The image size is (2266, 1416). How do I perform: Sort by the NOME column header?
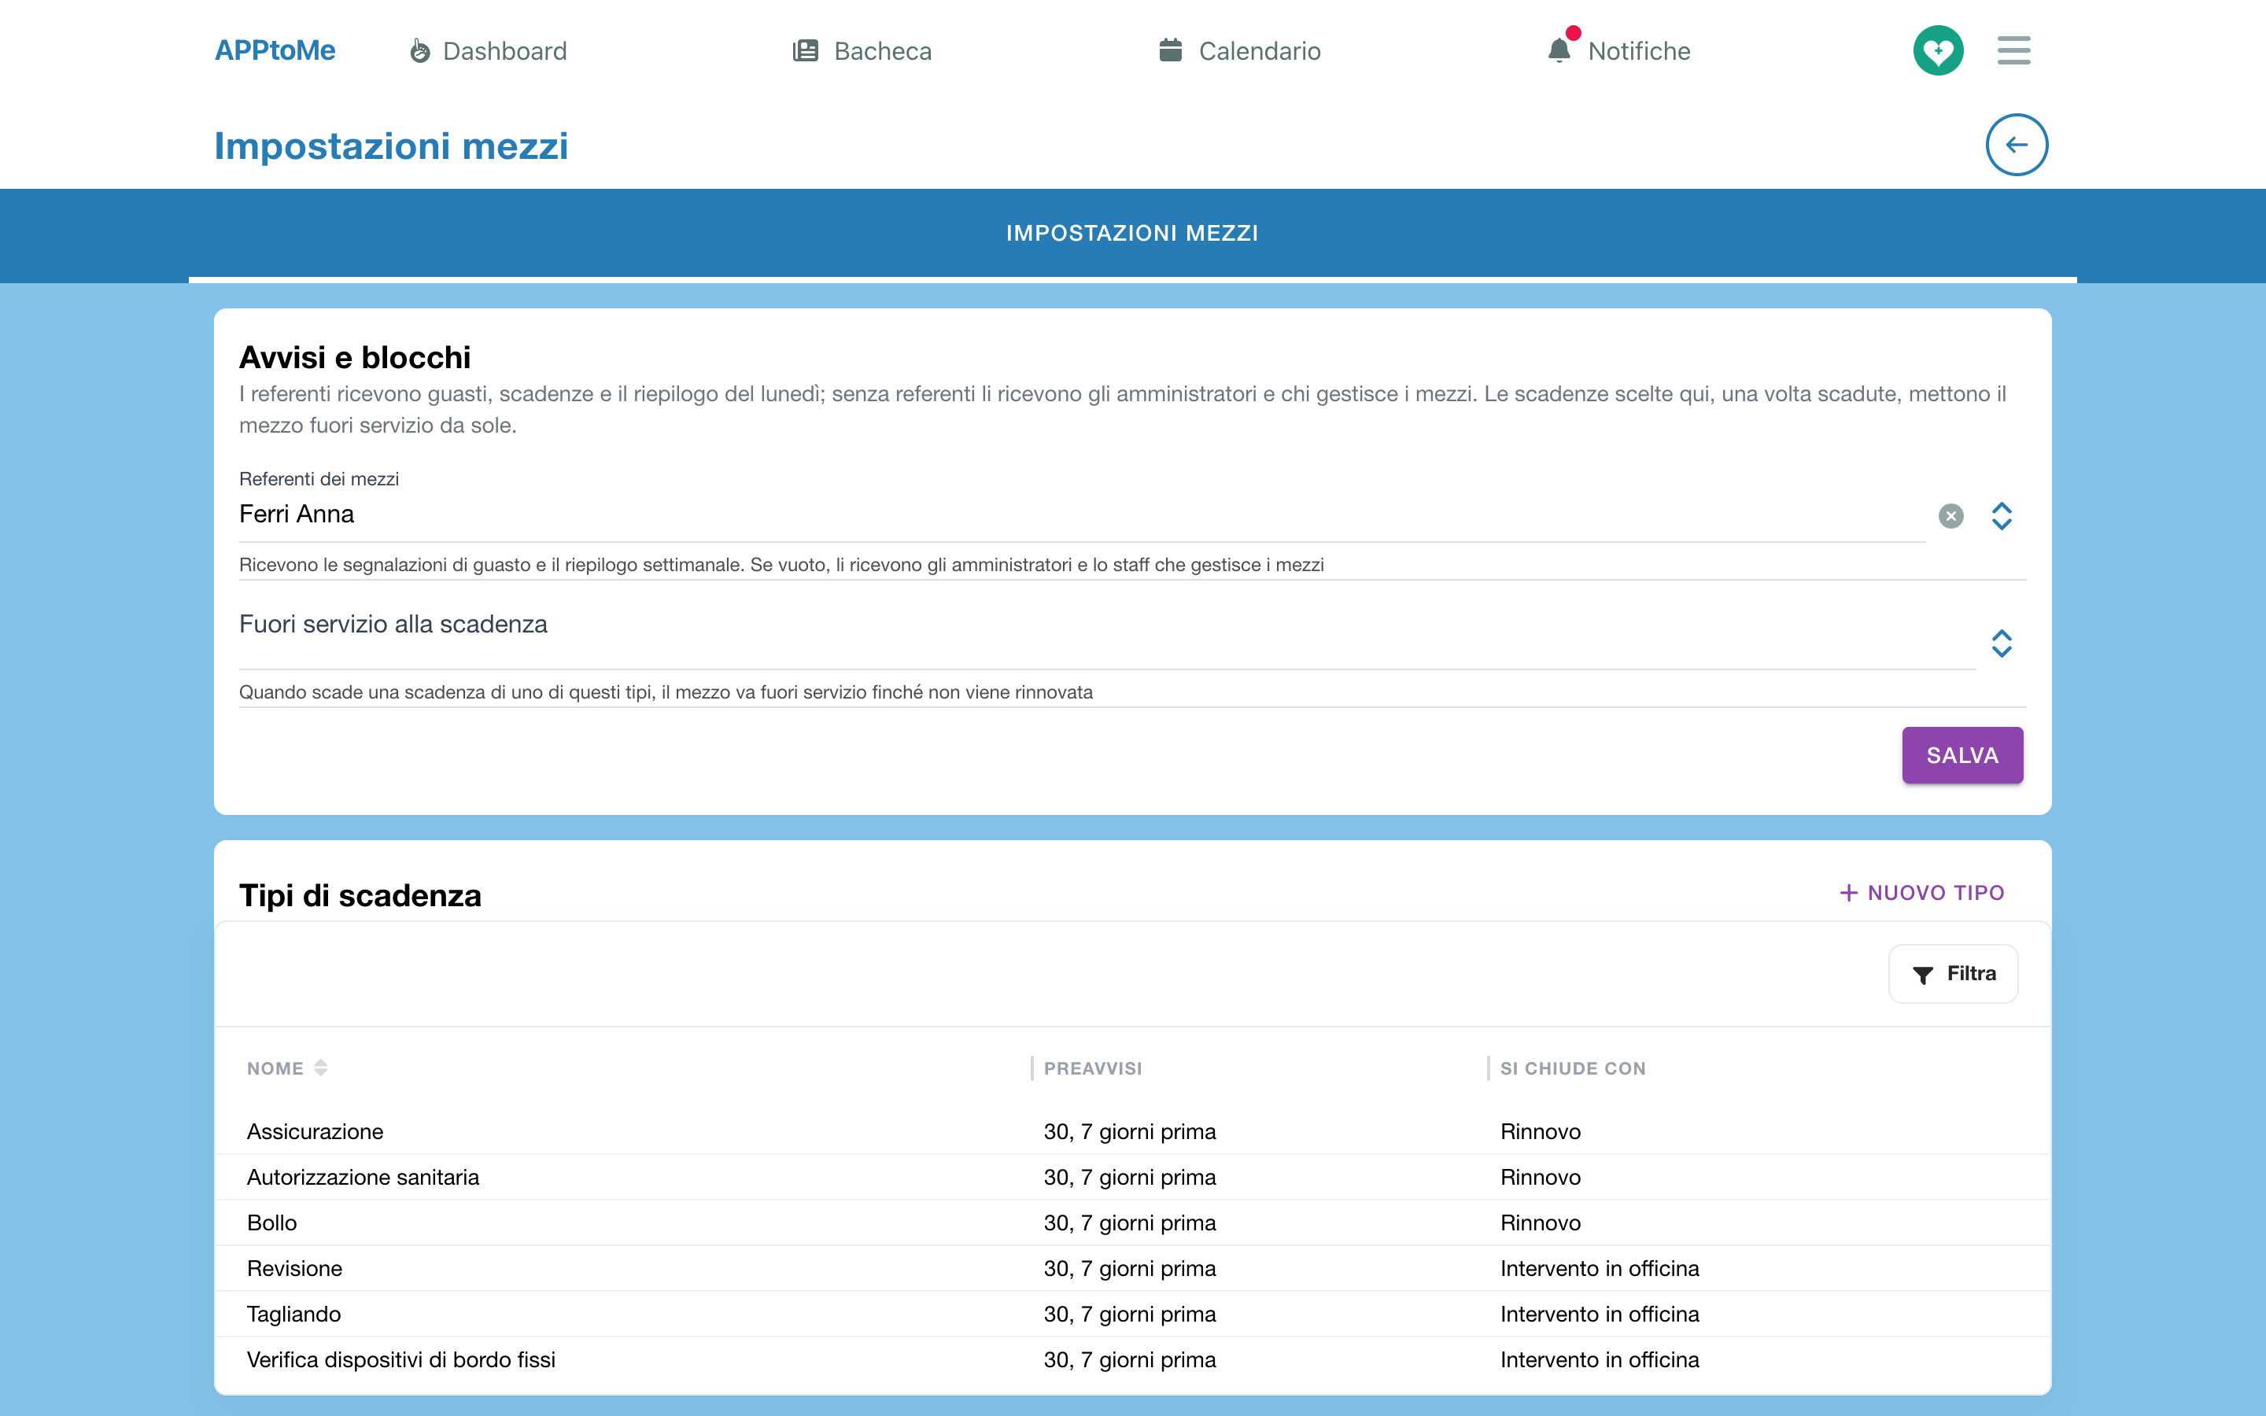(286, 1068)
